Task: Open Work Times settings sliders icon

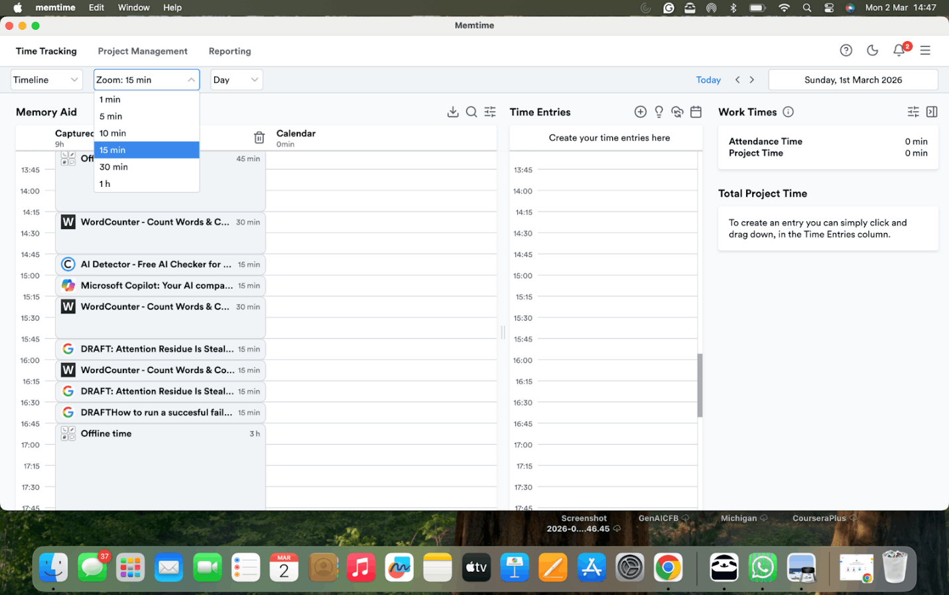Action: [x=913, y=112]
